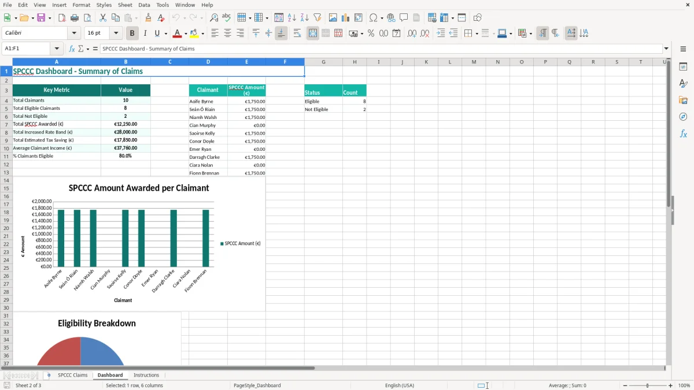This screenshot has width=694, height=390.
Task: Switch to SPCCC Claims sheet tab
Action: pos(73,375)
